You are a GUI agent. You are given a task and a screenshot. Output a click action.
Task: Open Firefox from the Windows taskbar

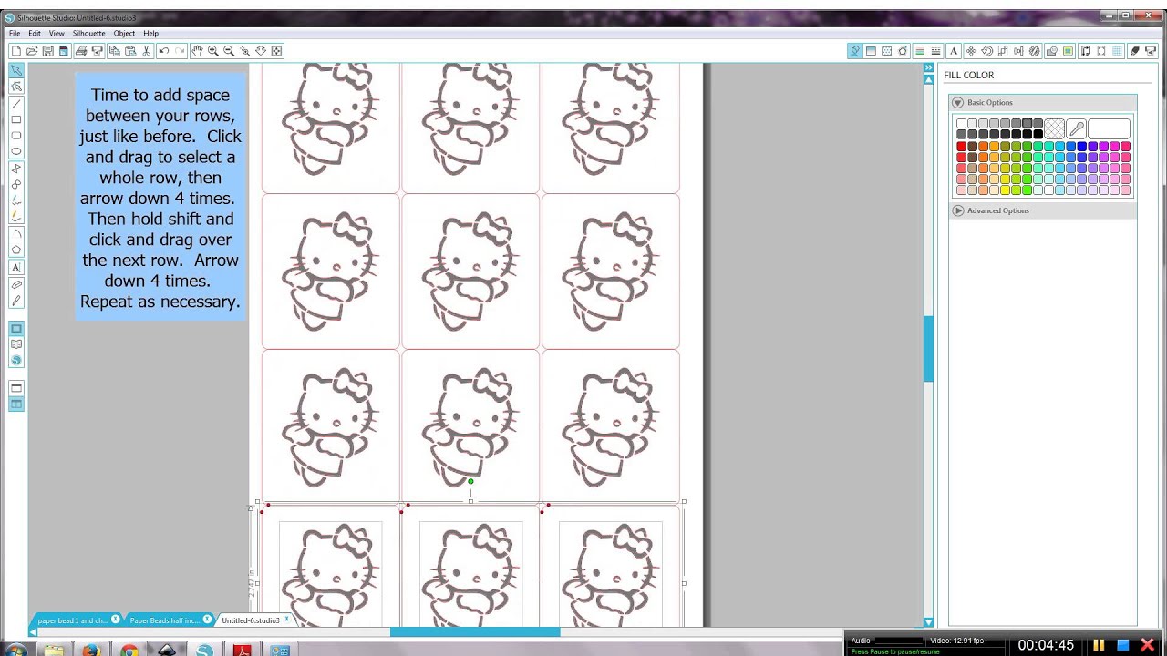[90, 651]
